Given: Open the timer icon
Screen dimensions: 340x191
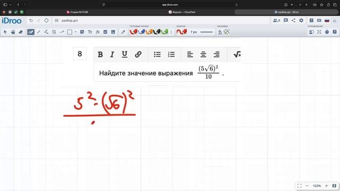Looking at the screenshot, I should [327, 32].
